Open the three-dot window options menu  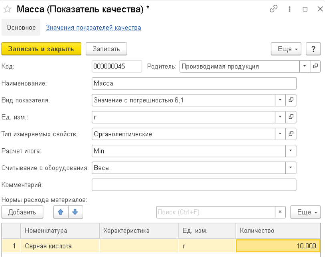pos(289,9)
